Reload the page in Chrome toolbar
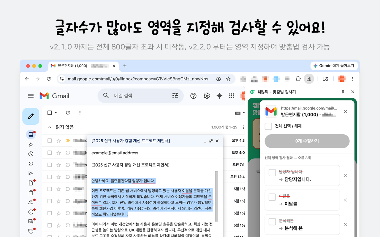This screenshot has width=380, height=237. pyautogui.click(x=49, y=79)
